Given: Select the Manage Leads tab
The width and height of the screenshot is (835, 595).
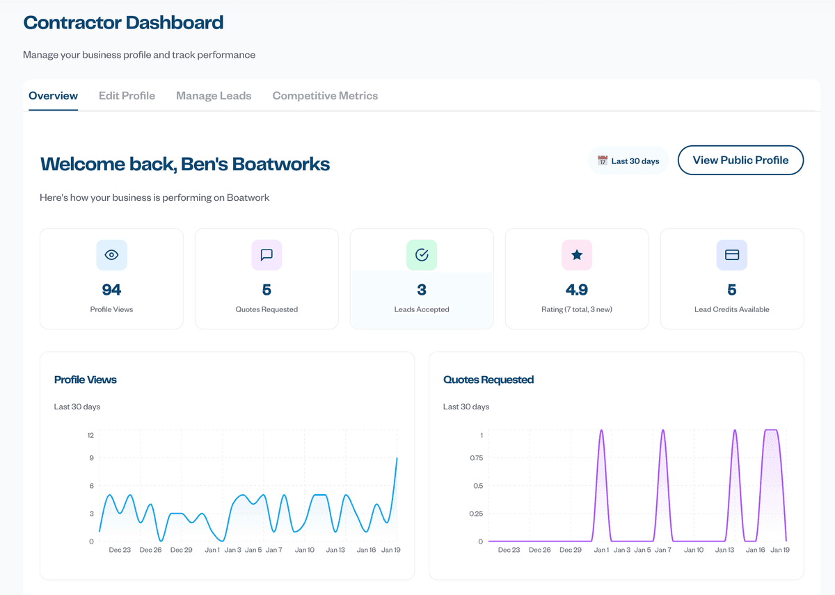Looking at the screenshot, I should (213, 95).
